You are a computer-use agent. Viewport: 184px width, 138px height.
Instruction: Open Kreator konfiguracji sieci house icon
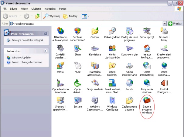147,48
